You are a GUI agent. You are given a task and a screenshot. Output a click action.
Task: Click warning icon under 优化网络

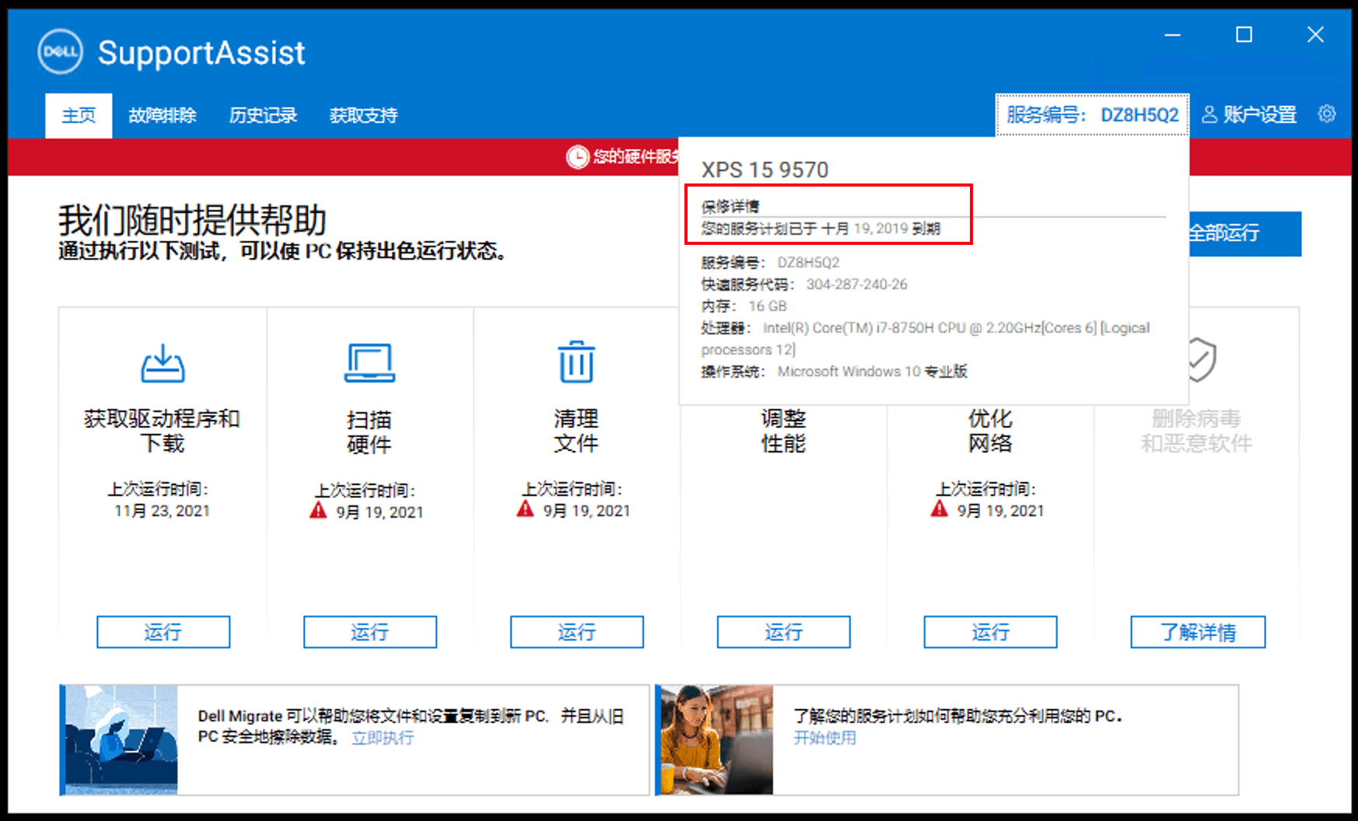(940, 509)
